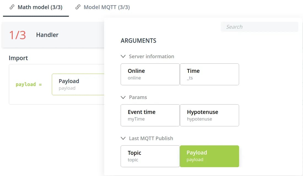Click link icon beside Model MQTT tab
Image resolution: width=303 pixels, height=176 pixels.
pos(78,7)
